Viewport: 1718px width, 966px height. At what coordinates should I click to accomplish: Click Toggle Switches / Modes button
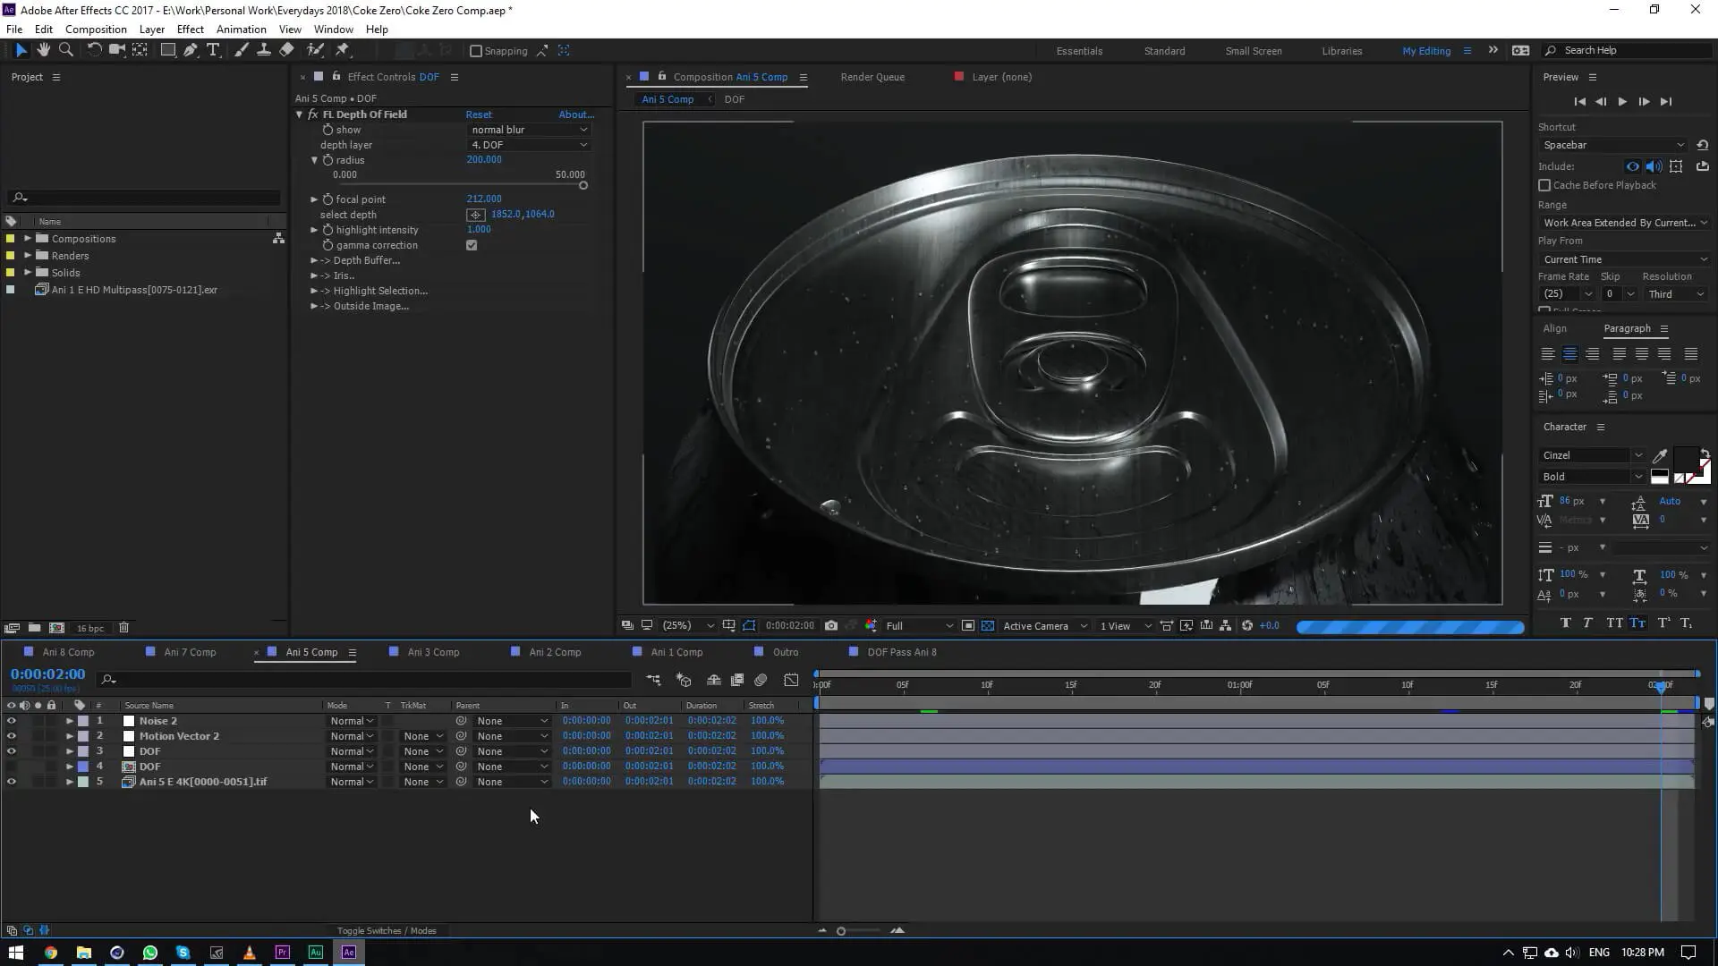pos(387,931)
